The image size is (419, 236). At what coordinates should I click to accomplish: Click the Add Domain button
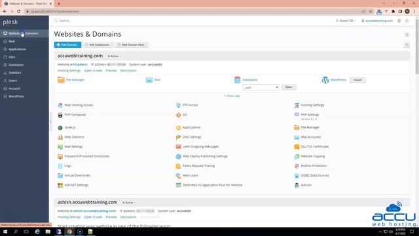coord(67,45)
